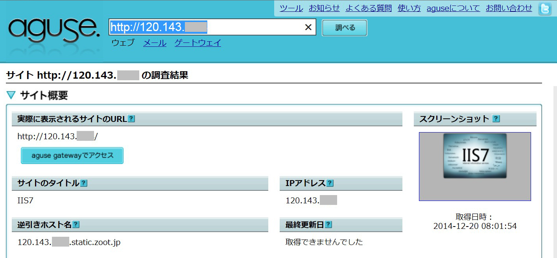This screenshot has height=258, width=557.
Task: Clear the URL field with the X icon
Action: (308, 27)
